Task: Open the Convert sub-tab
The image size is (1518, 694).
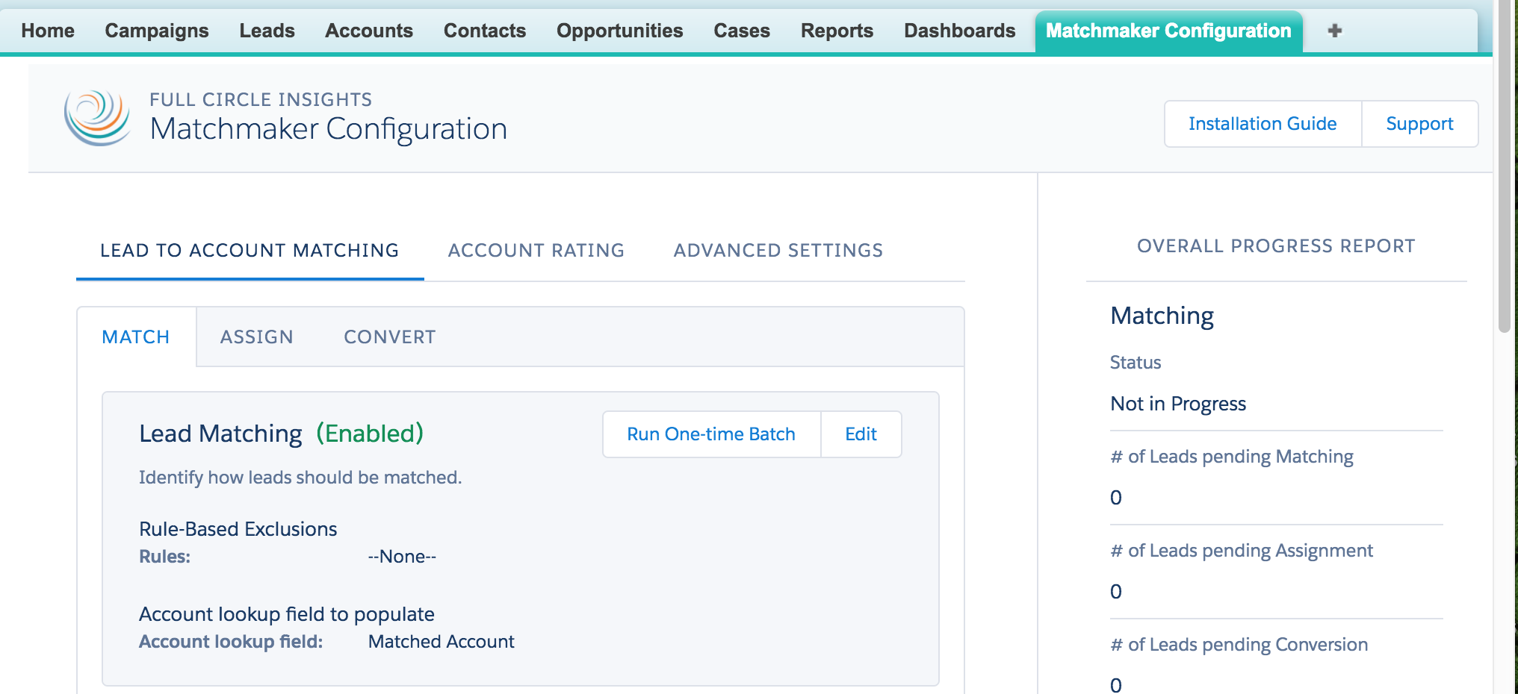Action: [x=390, y=337]
